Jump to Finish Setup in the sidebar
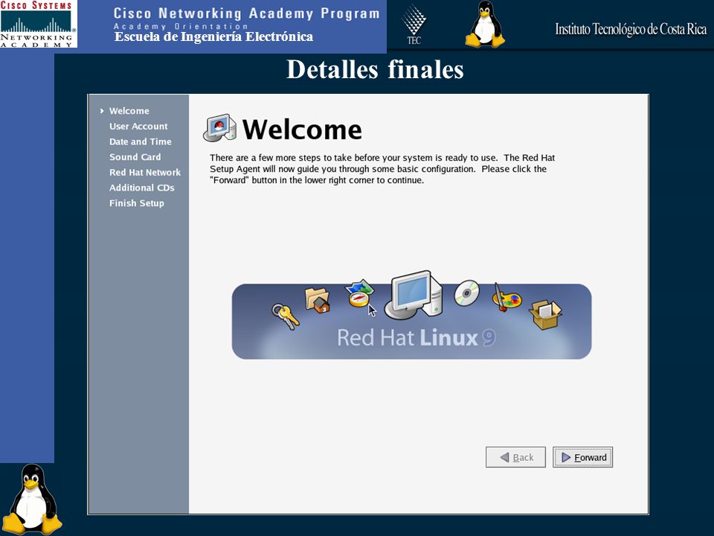This screenshot has height=536, width=714. point(137,203)
